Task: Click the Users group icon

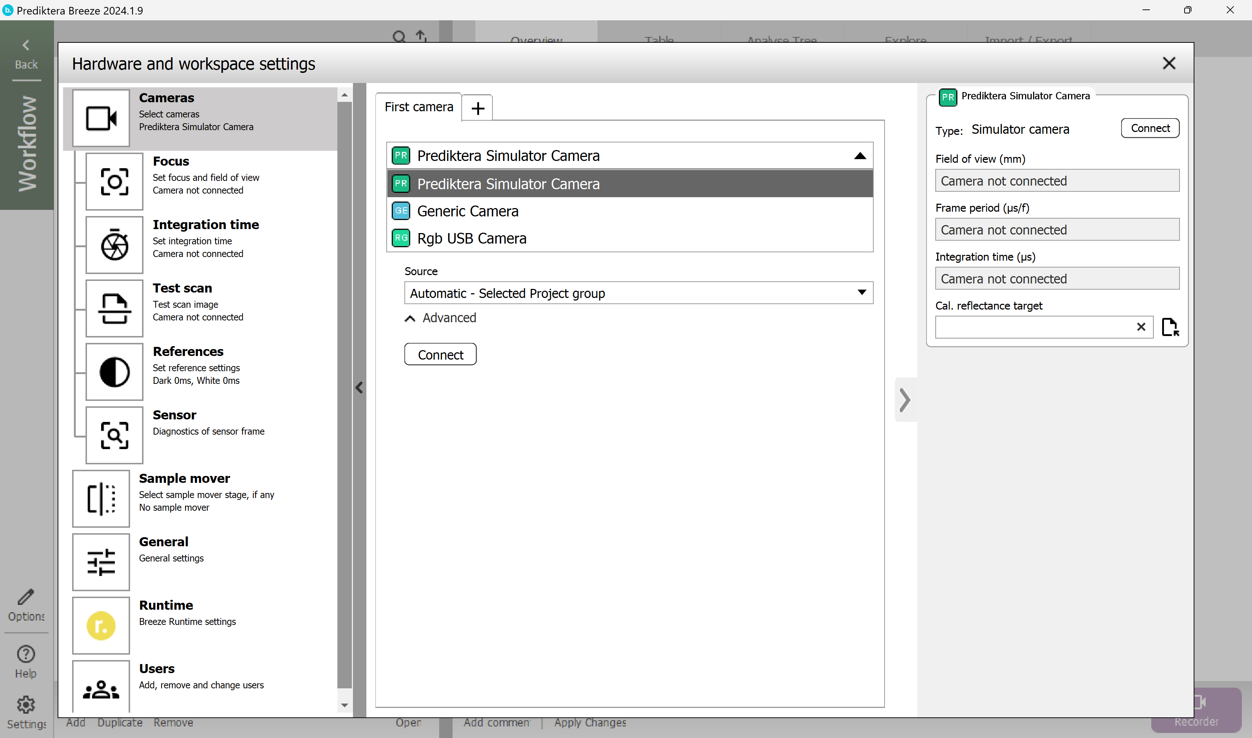Action: 101,689
